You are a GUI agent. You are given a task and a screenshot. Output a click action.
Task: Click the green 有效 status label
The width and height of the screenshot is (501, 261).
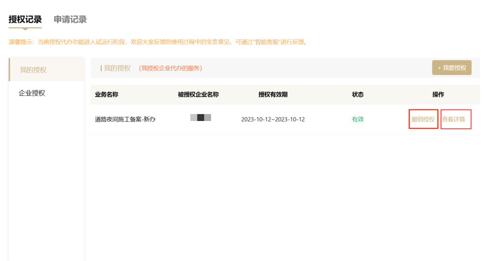pyautogui.click(x=358, y=119)
